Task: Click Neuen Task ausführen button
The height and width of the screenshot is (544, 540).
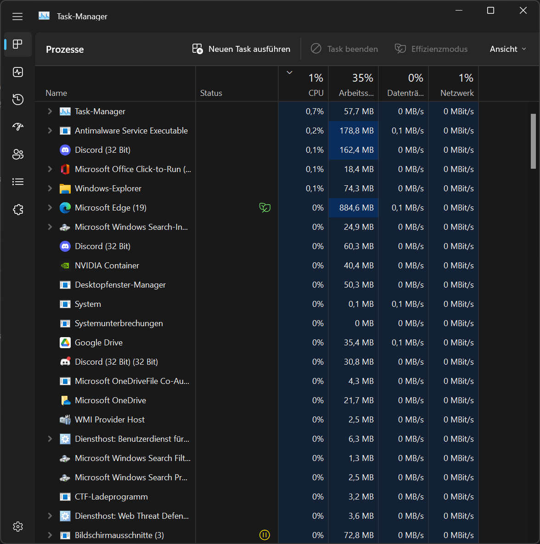Action: pyautogui.click(x=242, y=49)
